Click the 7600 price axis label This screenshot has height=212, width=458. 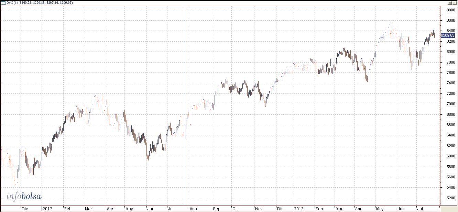(450, 72)
